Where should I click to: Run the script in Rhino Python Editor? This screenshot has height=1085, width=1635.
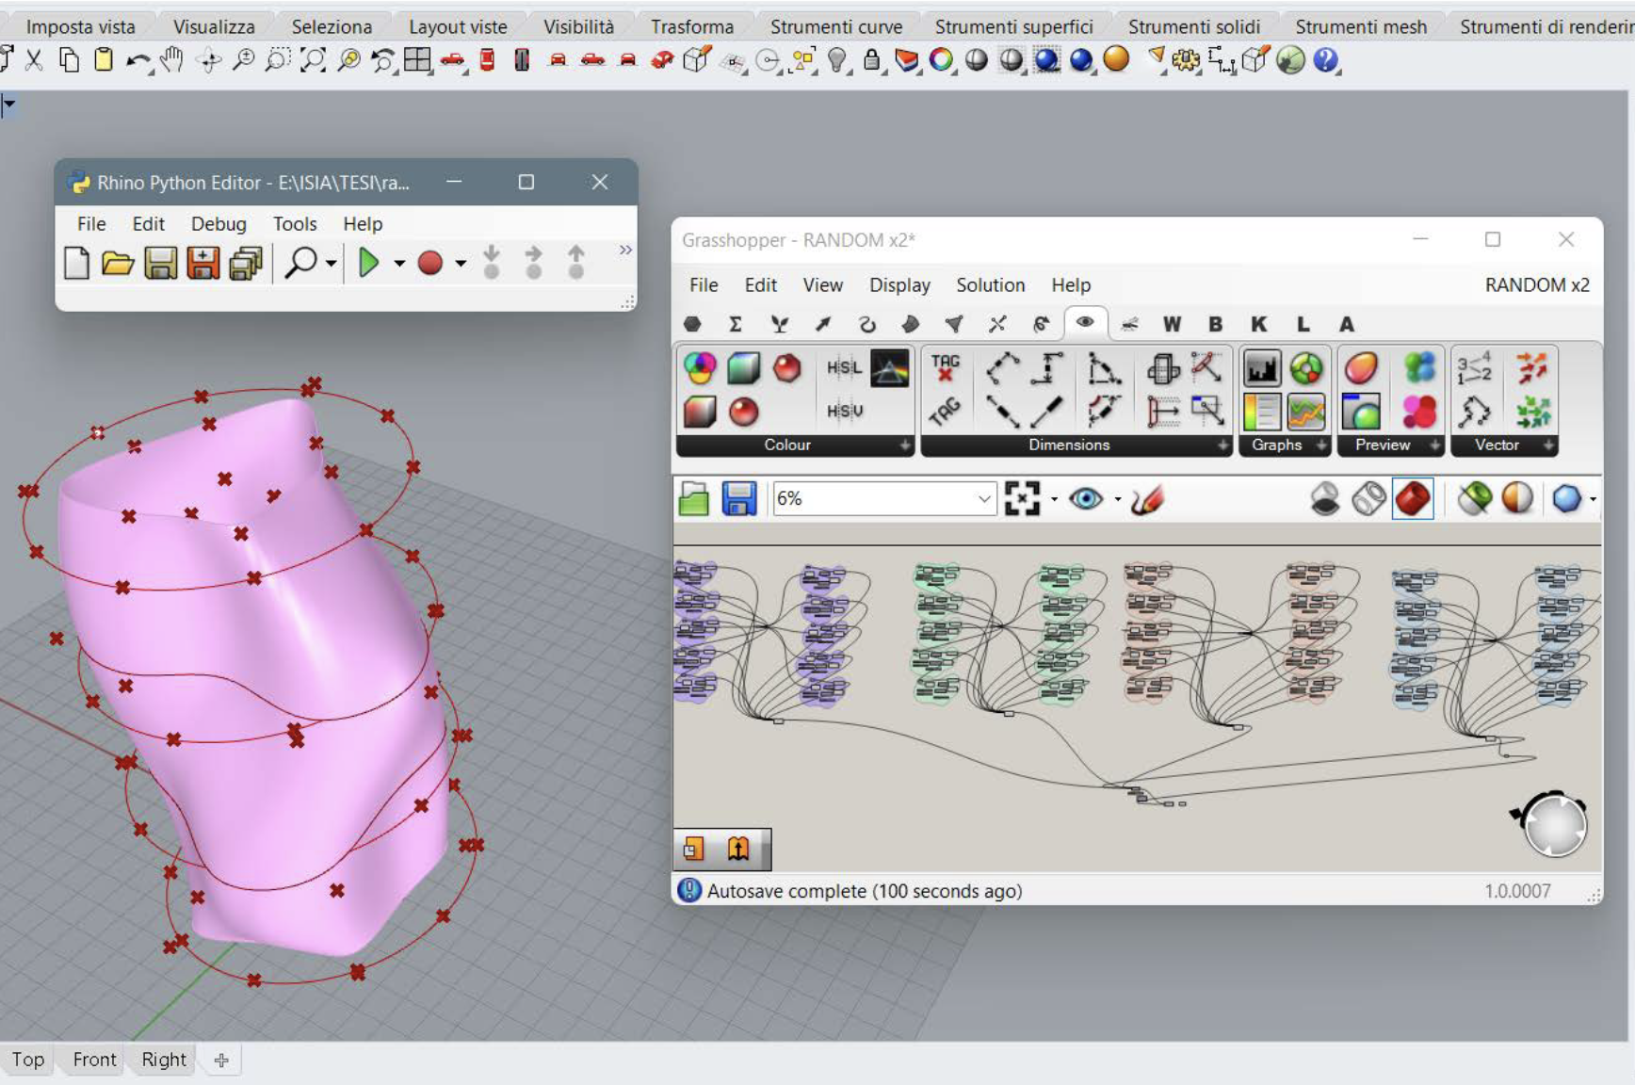369,264
